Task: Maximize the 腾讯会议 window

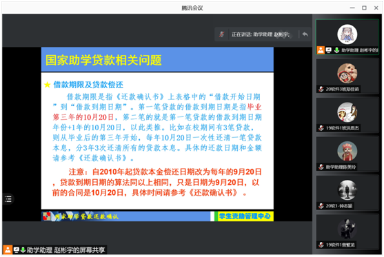Action: point(364,8)
